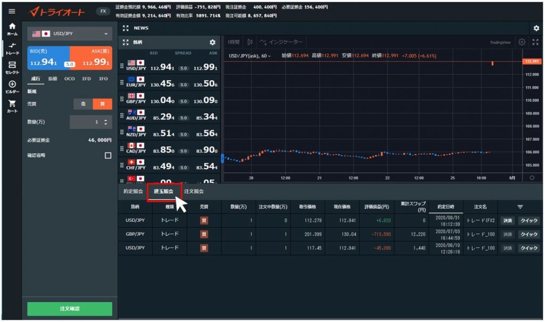Viewport: 545px width, 322px height.
Task: Click 112.991 price label on axis
Action: click(x=532, y=61)
